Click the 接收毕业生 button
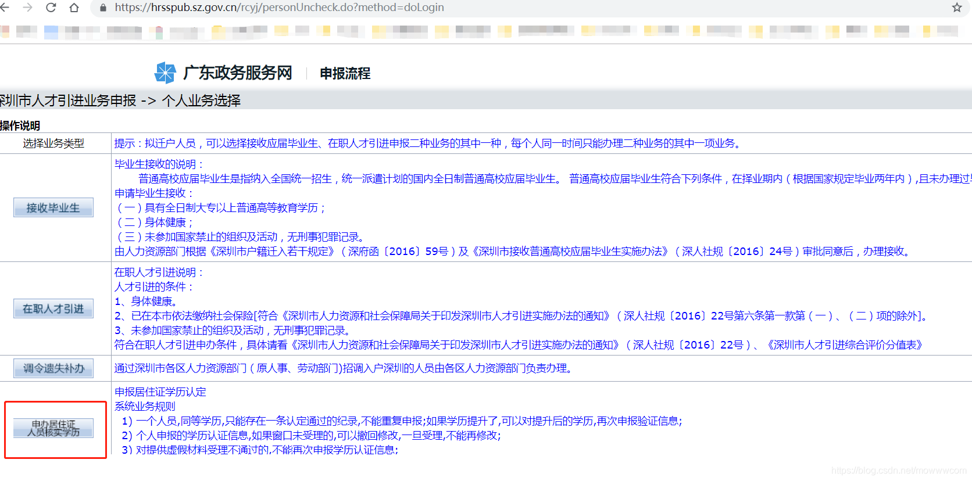The height and width of the screenshot is (481, 972). (x=53, y=207)
